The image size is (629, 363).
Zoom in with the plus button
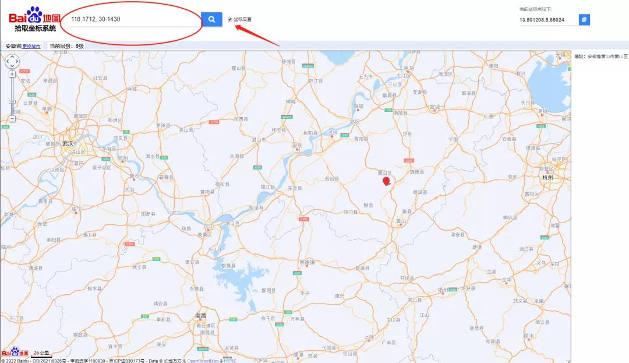point(12,74)
